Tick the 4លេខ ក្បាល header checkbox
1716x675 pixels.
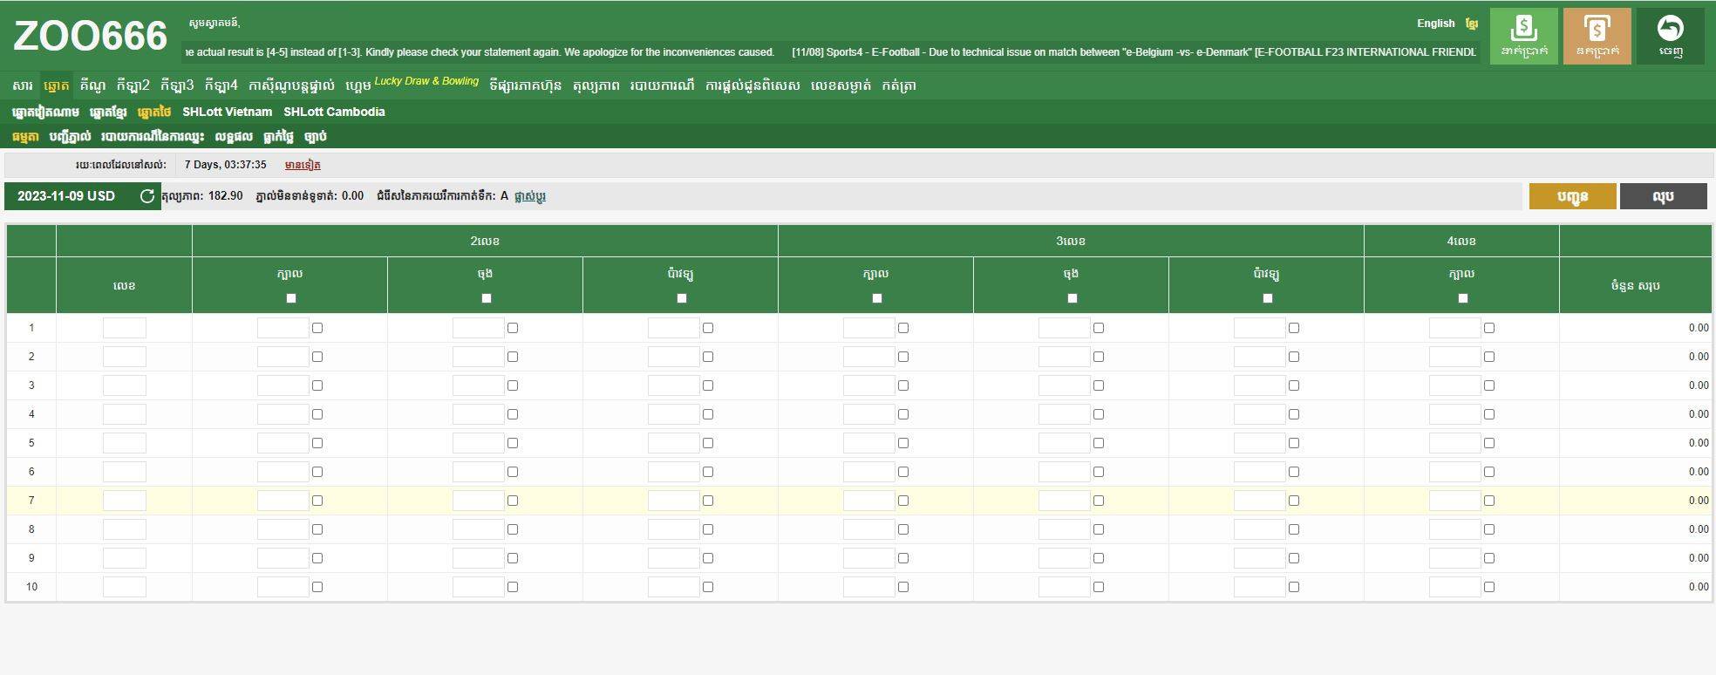(x=1463, y=298)
